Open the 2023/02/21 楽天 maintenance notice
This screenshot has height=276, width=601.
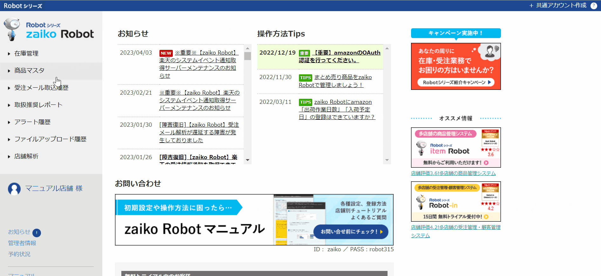tap(199, 100)
